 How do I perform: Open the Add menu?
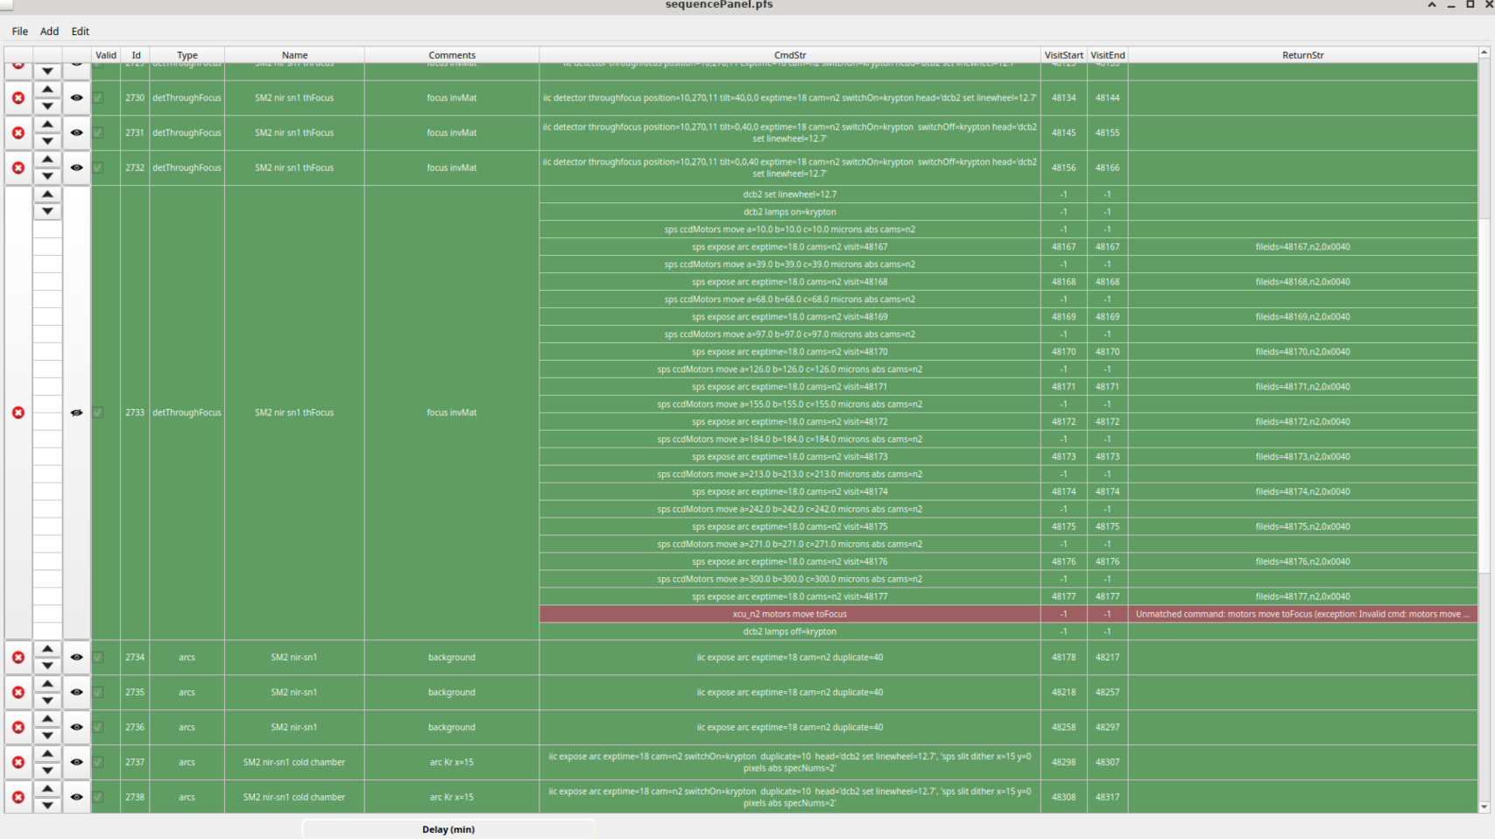click(x=49, y=32)
